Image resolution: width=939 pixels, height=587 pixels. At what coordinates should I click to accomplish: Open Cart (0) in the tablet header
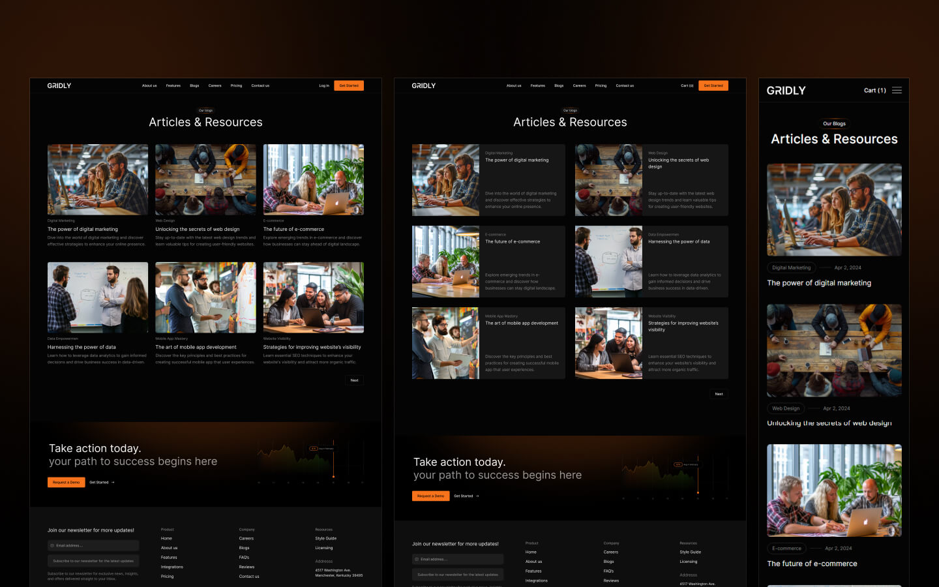[x=686, y=85]
